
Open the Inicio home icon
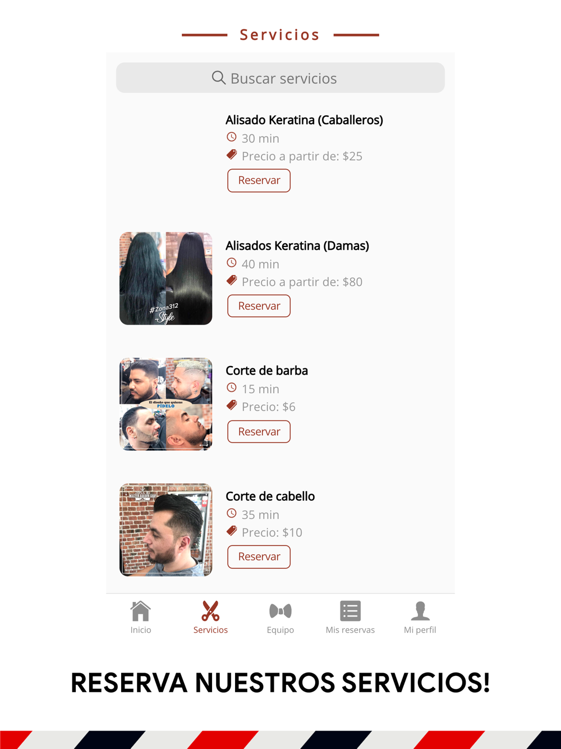140,611
